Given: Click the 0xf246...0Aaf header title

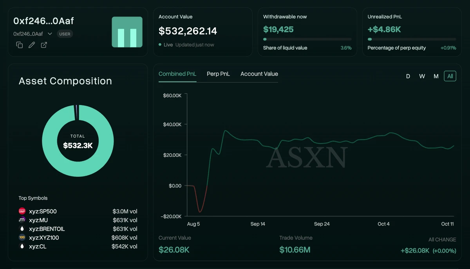Looking at the screenshot, I should (44, 21).
